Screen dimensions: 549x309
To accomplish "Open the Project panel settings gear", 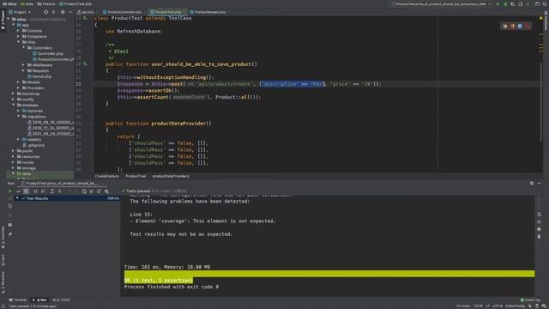I will pos(63,12).
